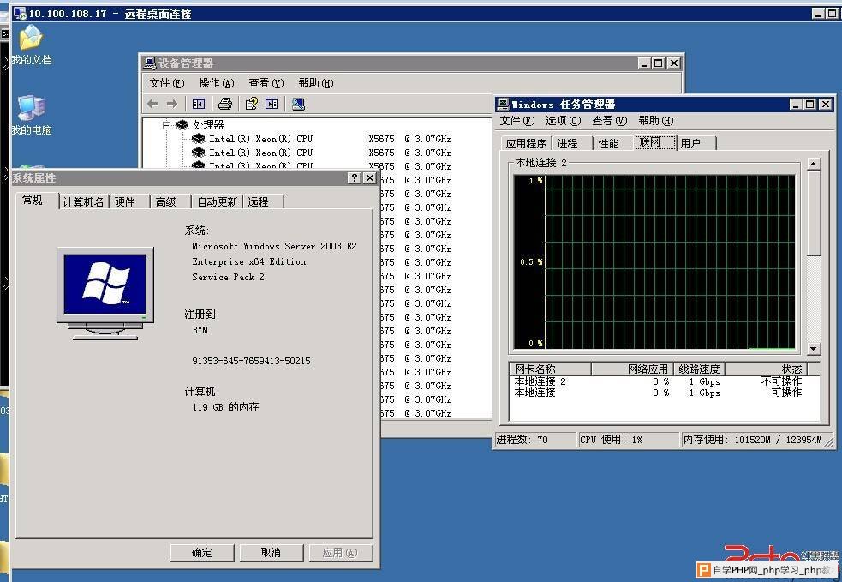Image resolution: width=842 pixels, height=582 pixels.
Task: Click 应用(A) button in 系统属性
Action: (x=340, y=553)
